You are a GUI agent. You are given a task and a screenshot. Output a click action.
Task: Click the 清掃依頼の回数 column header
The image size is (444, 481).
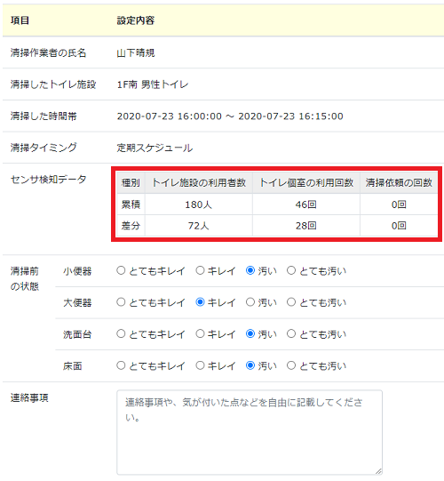coord(399,183)
